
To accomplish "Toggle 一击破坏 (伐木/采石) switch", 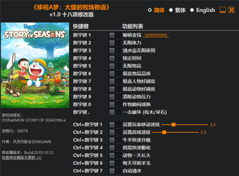I will [115, 112].
